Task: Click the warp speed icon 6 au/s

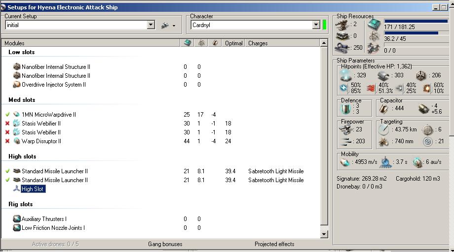Action: (x=417, y=162)
